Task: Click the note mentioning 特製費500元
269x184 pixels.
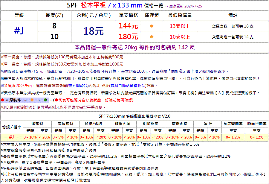Action: (x=62, y=57)
